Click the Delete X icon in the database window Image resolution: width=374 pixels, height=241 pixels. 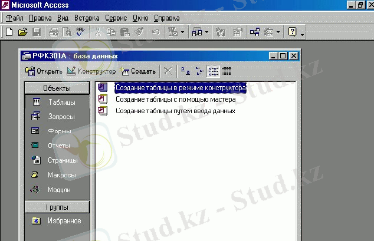168,71
